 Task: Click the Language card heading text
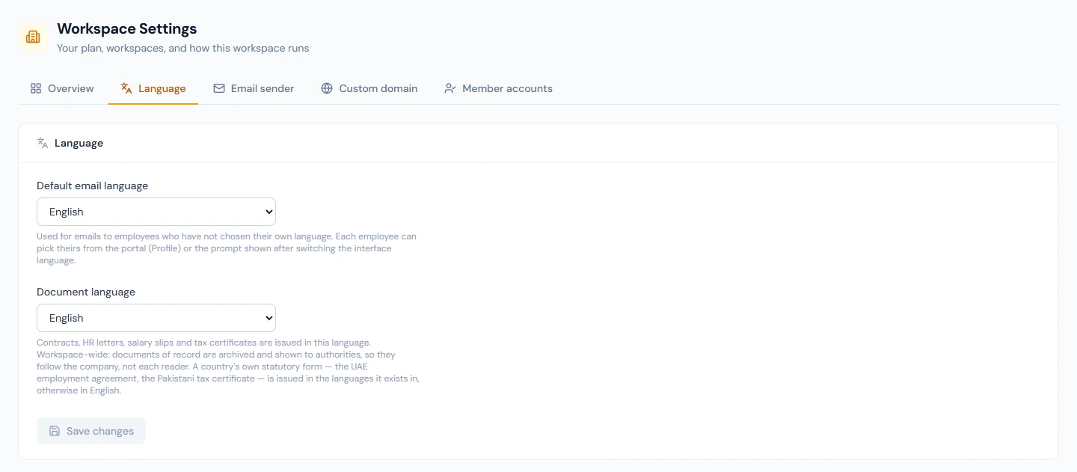pos(79,143)
